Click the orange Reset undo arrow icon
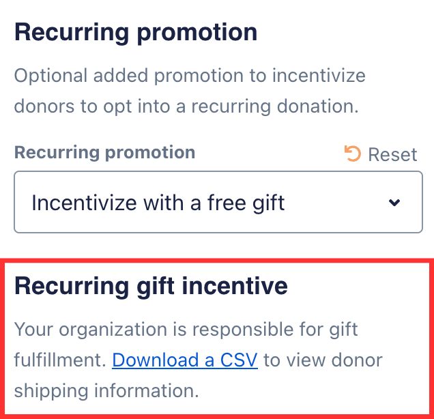The image size is (434, 419). [x=353, y=154]
